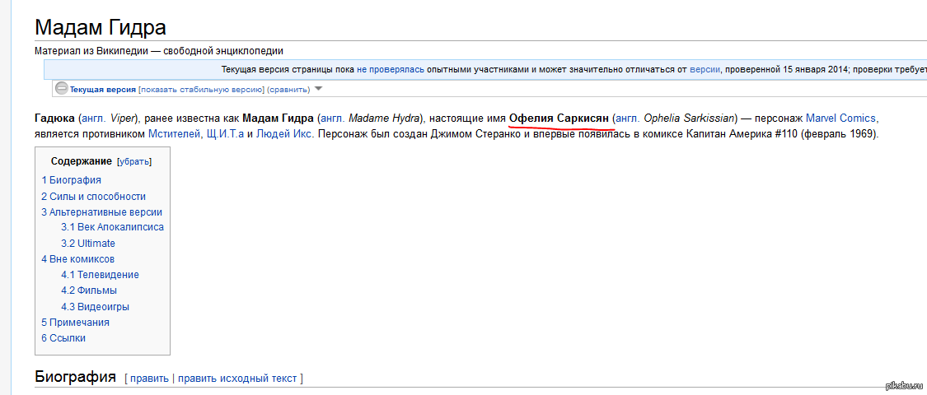Image resolution: width=927 pixels, height=395 pixels.
Task: Click the Биография section heading
Action: (75, 377)
